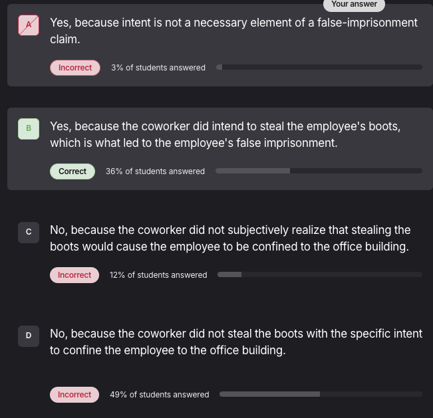
Task: Click the "49% of students answered" label
Action: (x=160, y=395)
